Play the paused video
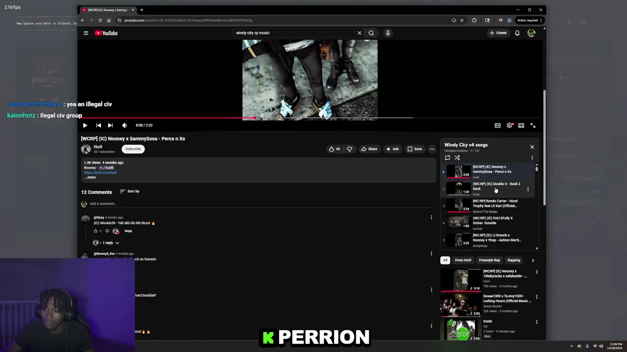Image resolution: width=627 pixels, height=352 pixels. (x=85, y=126)
